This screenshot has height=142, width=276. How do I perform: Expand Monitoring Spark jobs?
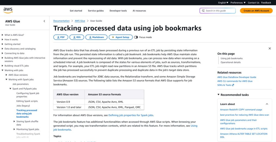point(15,129)
